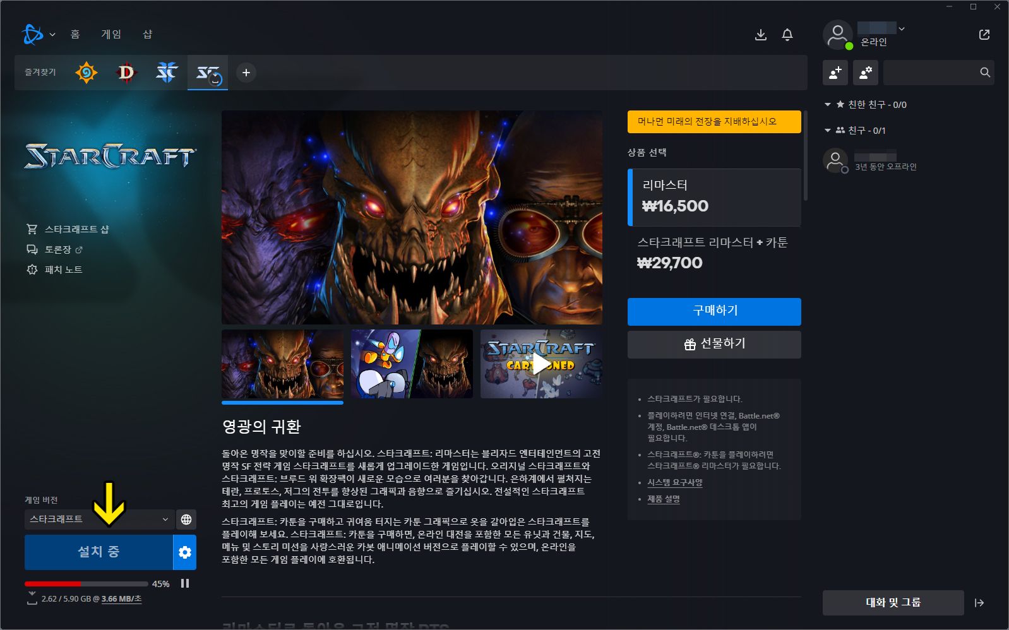Click the page vertical scrollbar

[805, 156]
